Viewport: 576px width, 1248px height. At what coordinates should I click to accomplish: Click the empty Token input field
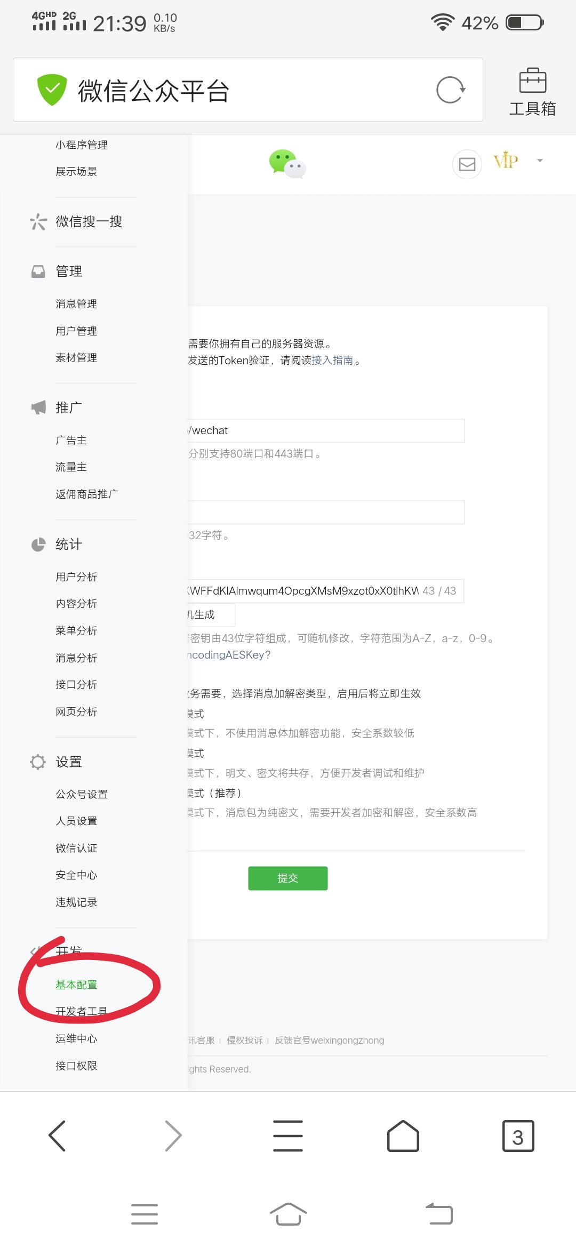(x=326, y=513)
